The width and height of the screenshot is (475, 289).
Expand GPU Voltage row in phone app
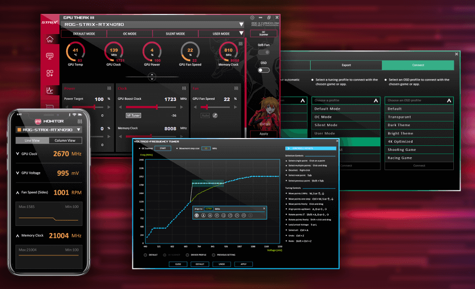(x=18, y=173)
